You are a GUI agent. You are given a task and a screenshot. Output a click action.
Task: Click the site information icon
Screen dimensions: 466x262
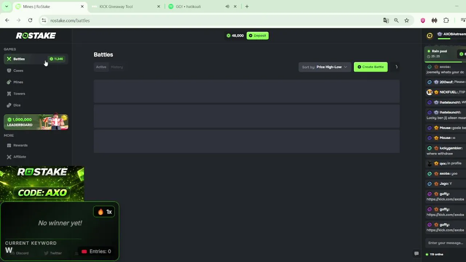click(x=44, y=20)
